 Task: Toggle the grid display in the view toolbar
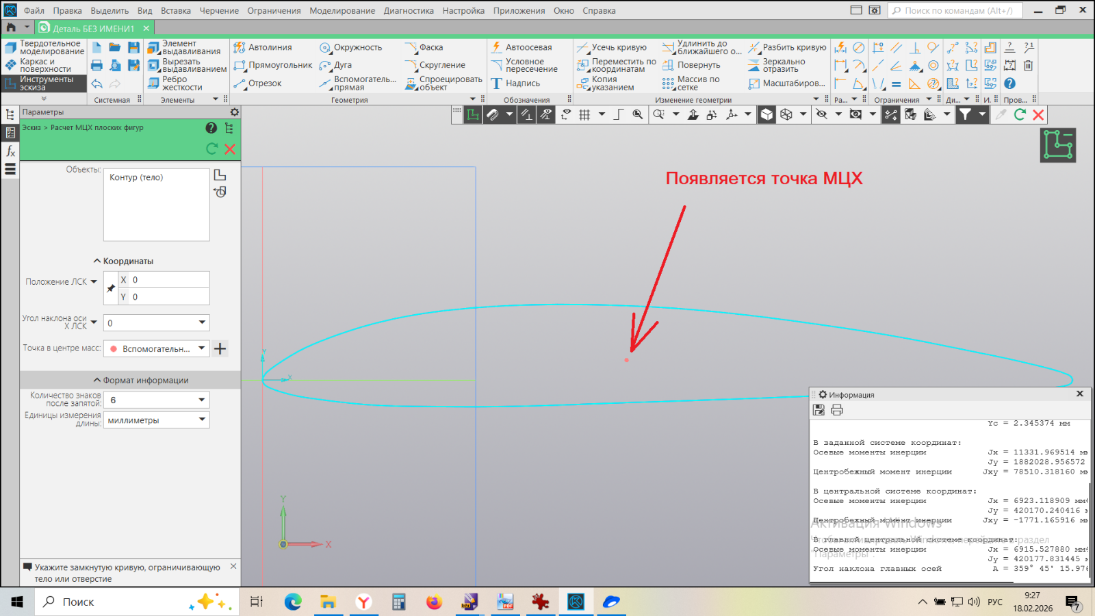coord(584,115)
